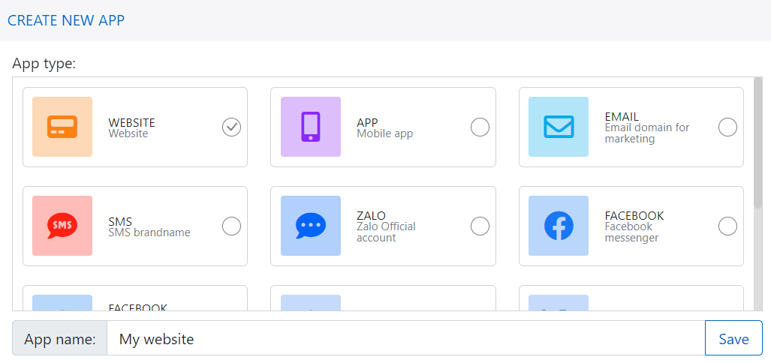Click the purple mobile phone App icon
771x363 pixels.
click(311, 127)
